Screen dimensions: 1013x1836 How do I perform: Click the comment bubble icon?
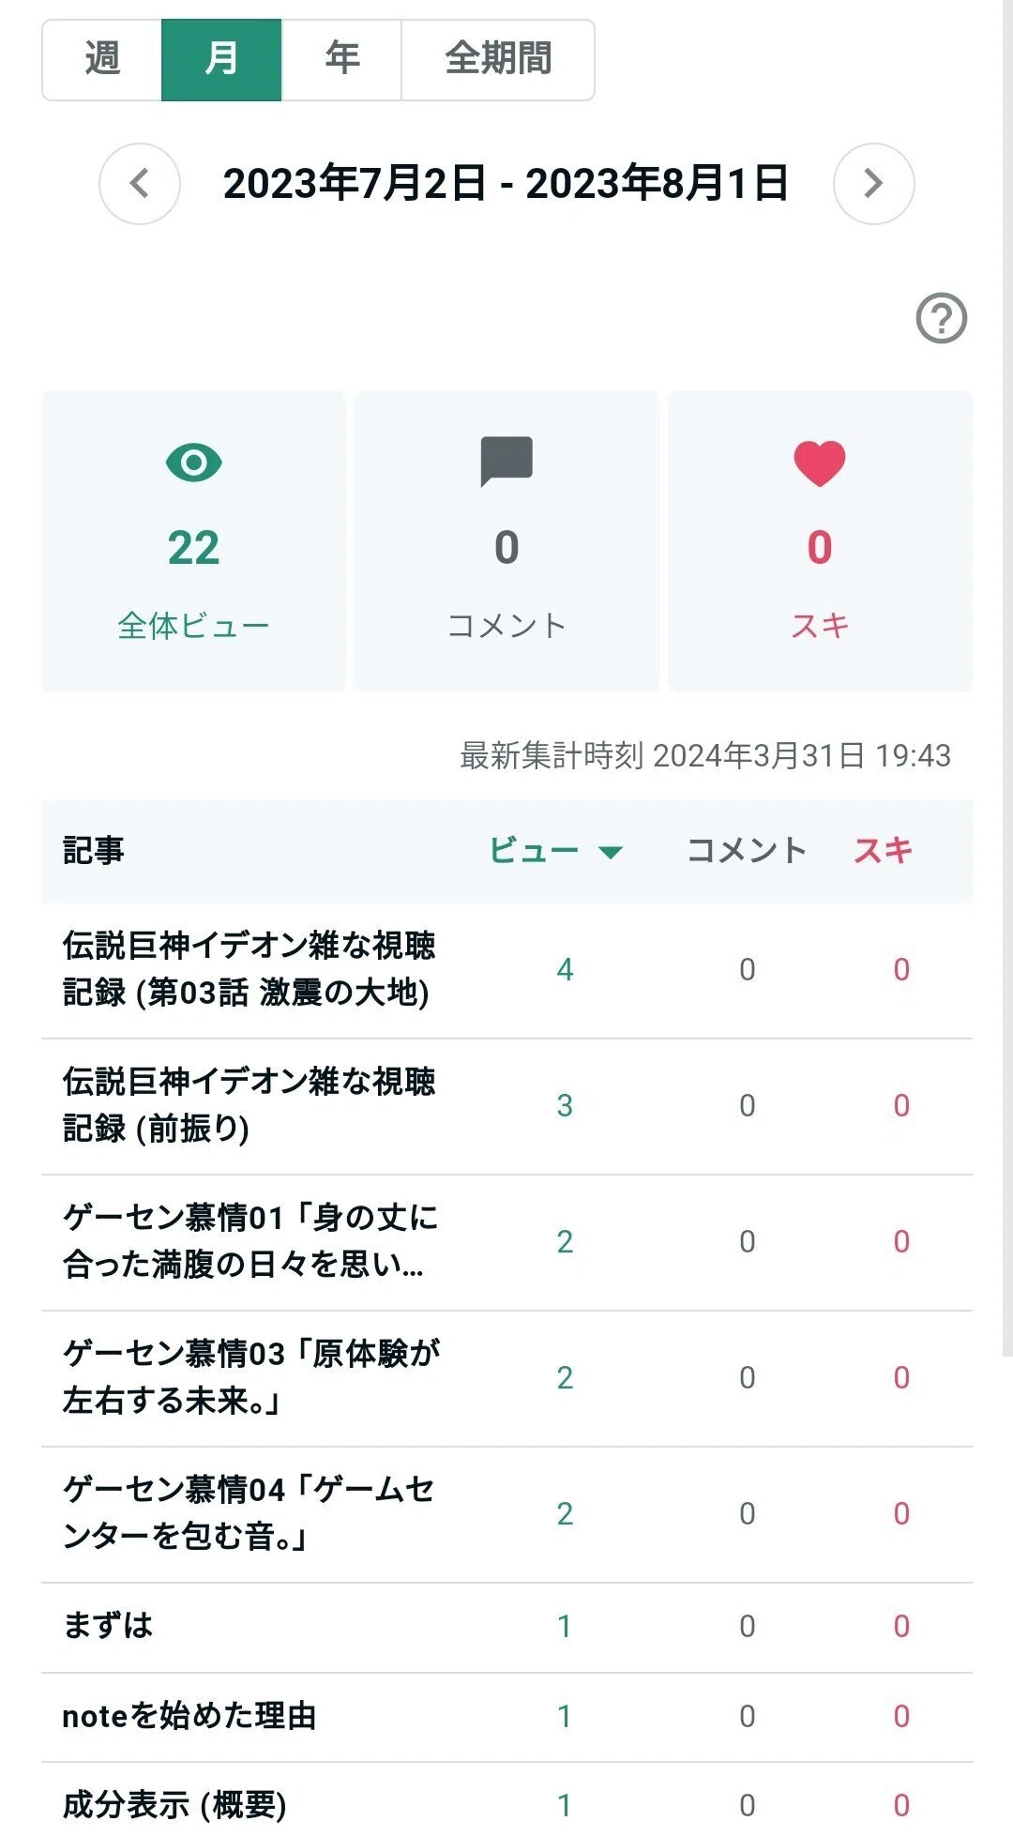506,462
